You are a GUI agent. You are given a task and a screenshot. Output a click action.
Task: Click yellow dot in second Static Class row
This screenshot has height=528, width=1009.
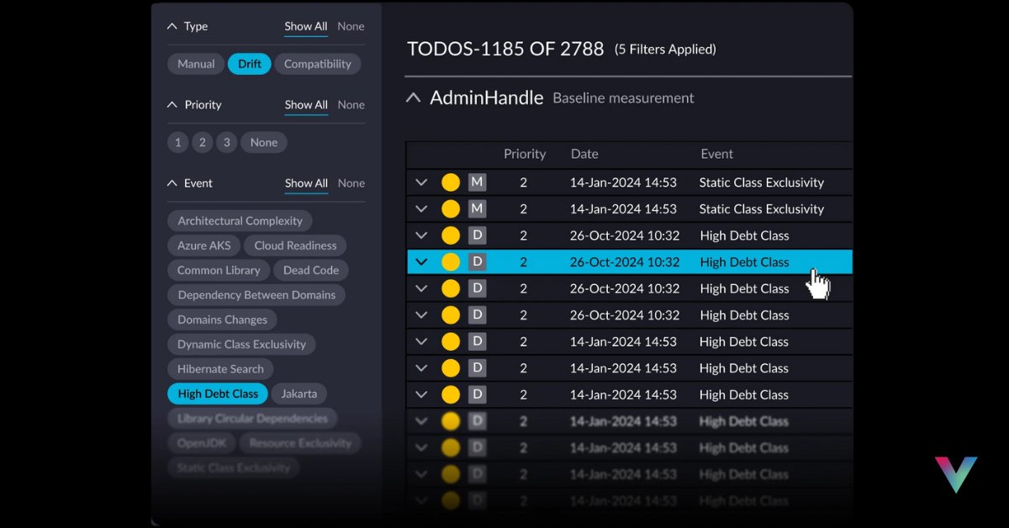[x=451, y=209]
